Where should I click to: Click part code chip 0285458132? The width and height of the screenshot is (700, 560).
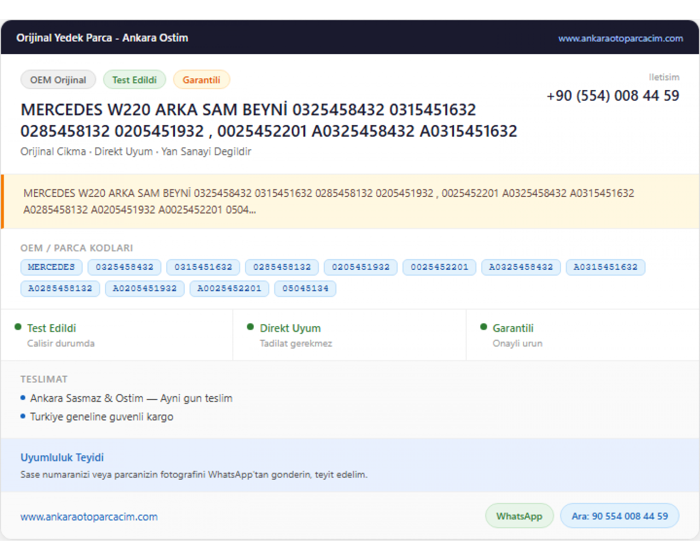282,267
